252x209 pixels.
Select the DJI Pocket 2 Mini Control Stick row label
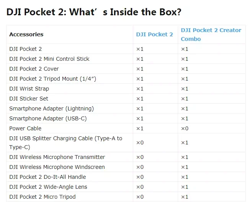pos(49,59)
